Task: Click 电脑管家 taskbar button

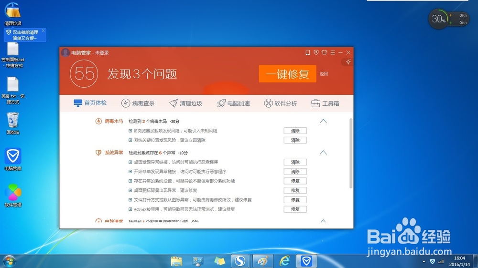Action: (x=306, y=261)
